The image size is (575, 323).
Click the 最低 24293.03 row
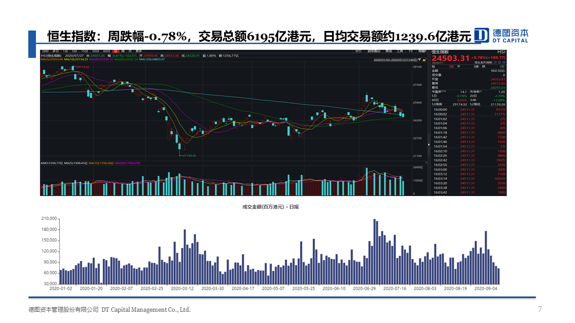pos(468,87)
